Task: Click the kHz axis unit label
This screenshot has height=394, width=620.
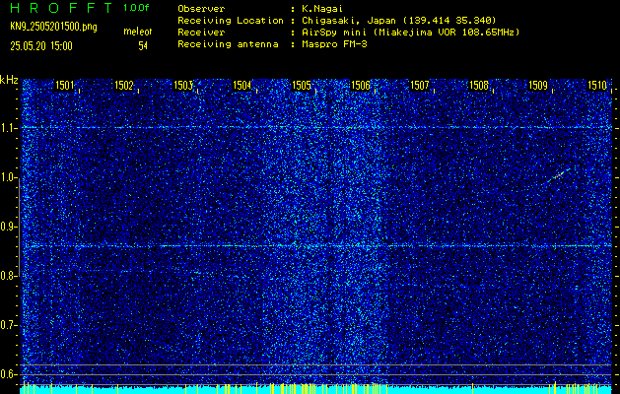Action: (x=9, y=80)
